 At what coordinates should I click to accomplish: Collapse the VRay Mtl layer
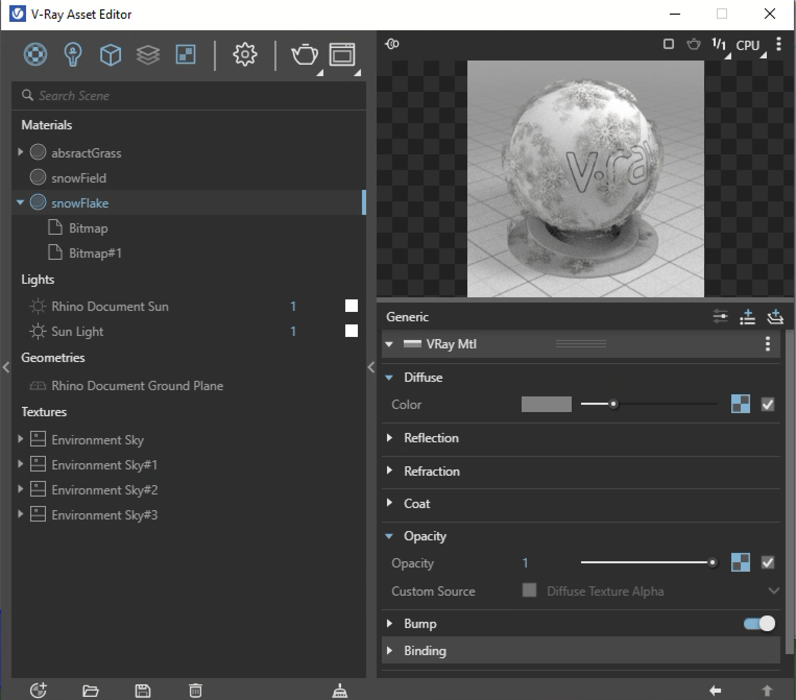(389, 344)
